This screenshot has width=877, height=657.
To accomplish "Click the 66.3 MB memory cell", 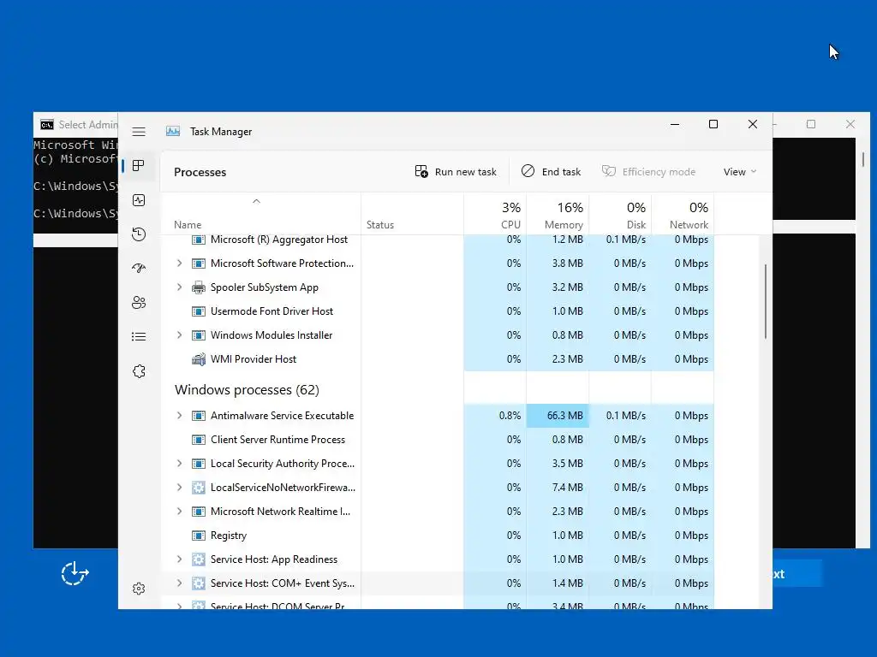I will 558,416.
